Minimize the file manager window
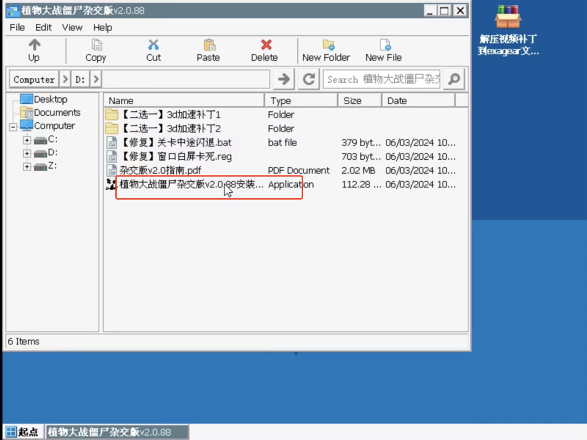 tap(430, 10)
